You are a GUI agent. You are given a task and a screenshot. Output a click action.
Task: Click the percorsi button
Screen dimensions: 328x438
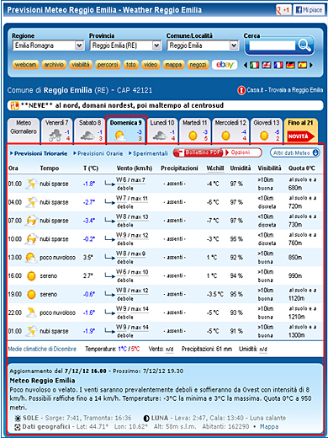pyautogui.click(x=108, y=65)
